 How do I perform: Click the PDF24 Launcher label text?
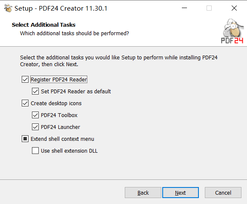click(x=60, y=127)
